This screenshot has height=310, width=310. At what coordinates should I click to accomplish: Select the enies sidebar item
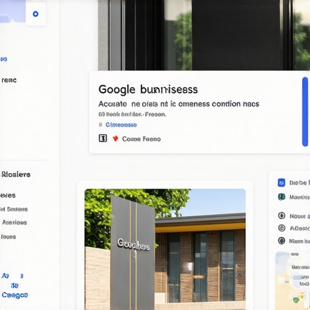pyautogui.click(x=8, y=196)
